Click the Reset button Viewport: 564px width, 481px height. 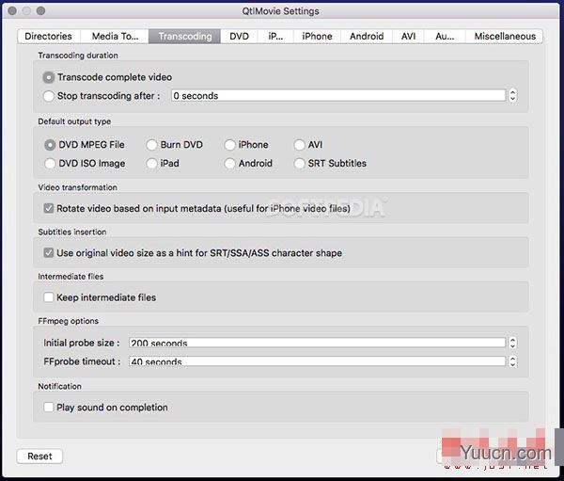(x=39, y=457)
